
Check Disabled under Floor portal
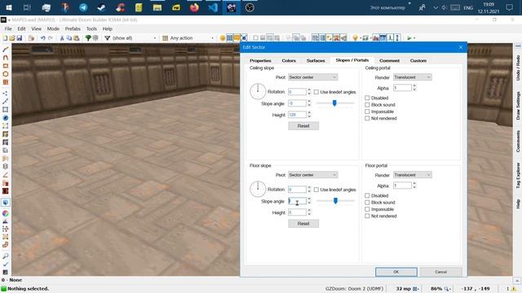pos(367,195)
